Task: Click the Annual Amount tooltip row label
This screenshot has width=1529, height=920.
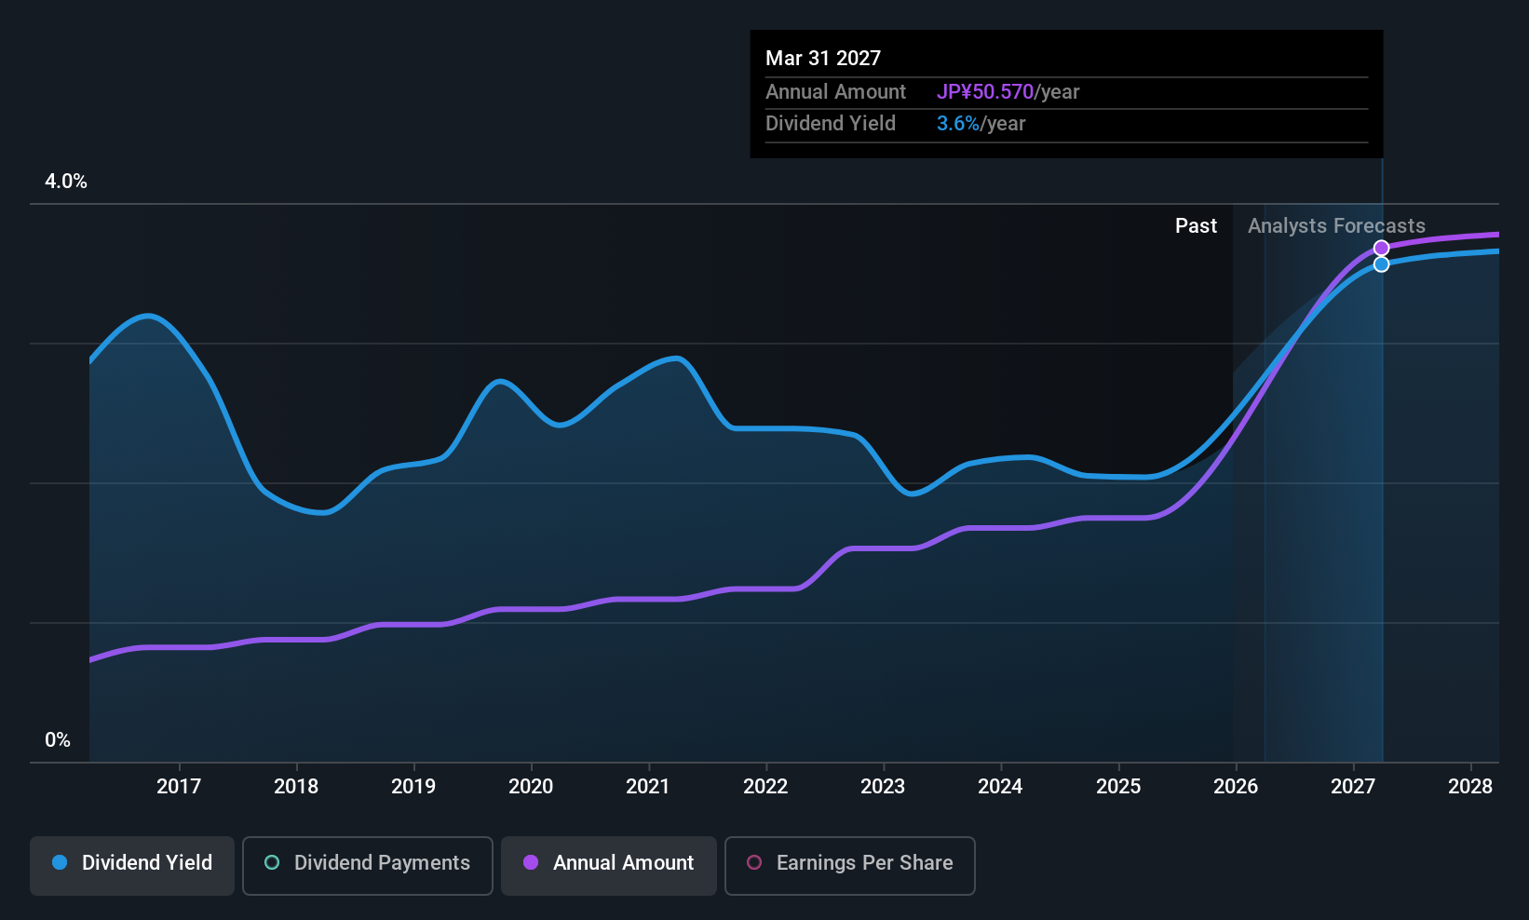Action: click(x=835, y=92)
